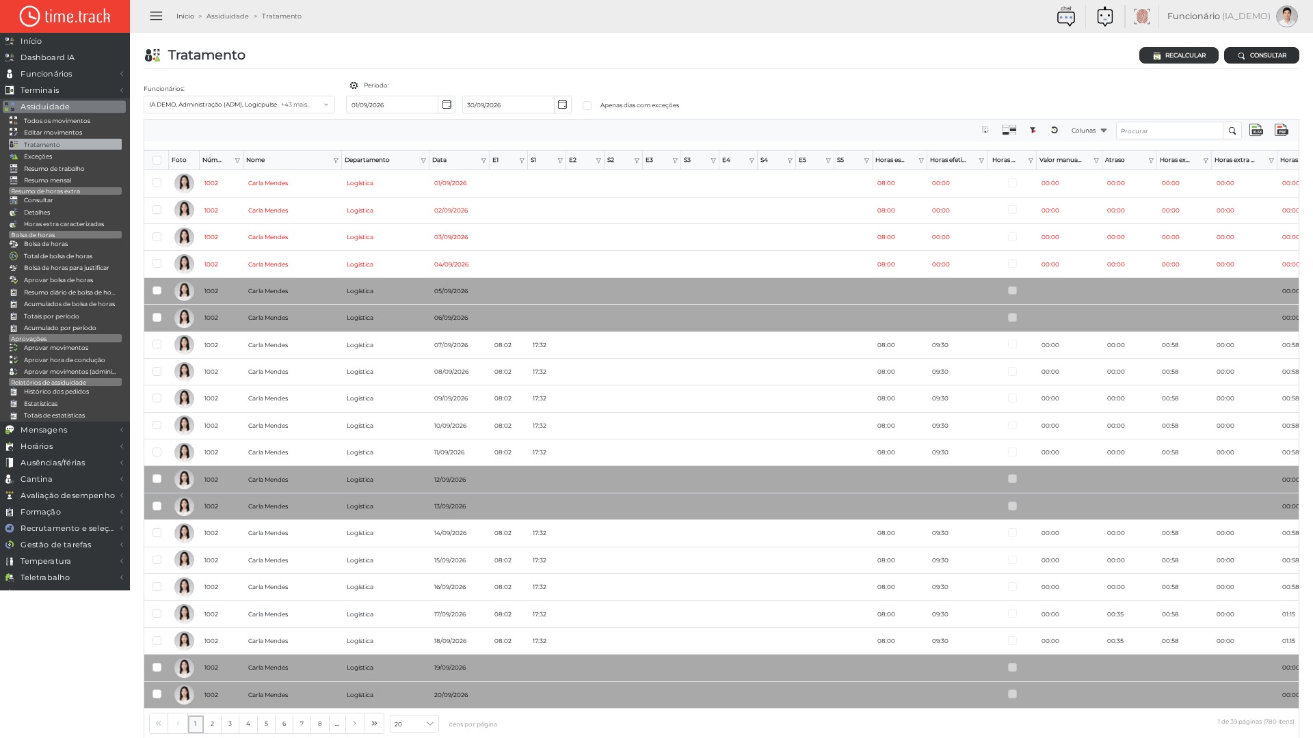Image resolution: width=1313 pixels, height=738 pixels.
Task: Select row checkbox for 01/09/2026
Action: click(157, 183)
